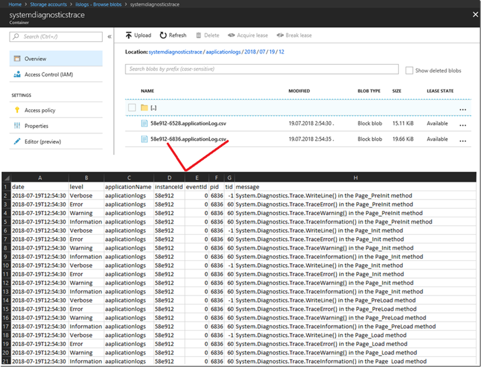Click the Break lease icon
481x367 pixels.
280,35
